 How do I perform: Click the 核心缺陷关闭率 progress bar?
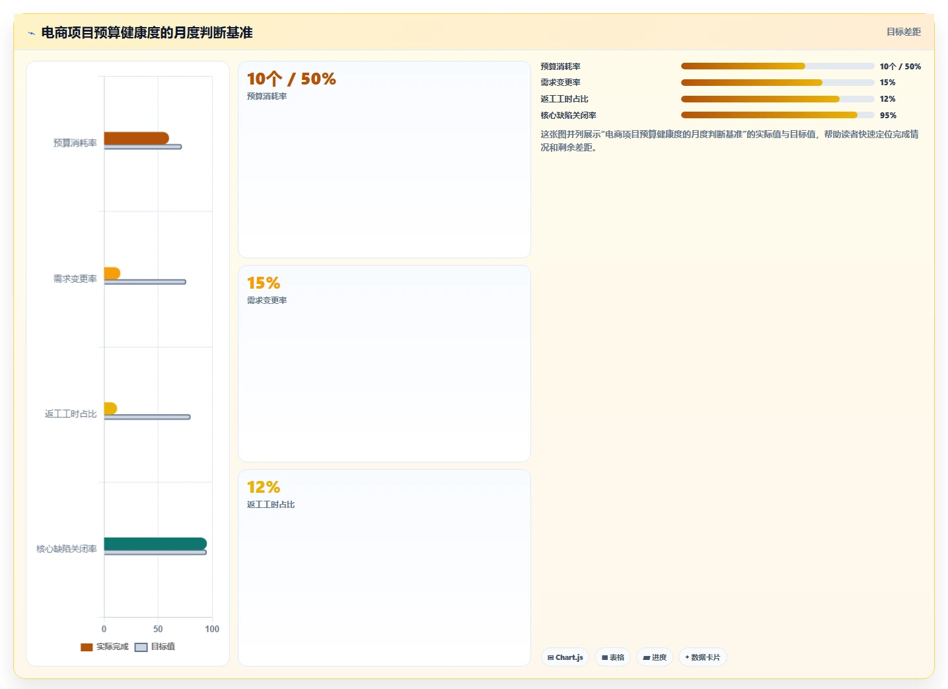(x=778, y=115)
